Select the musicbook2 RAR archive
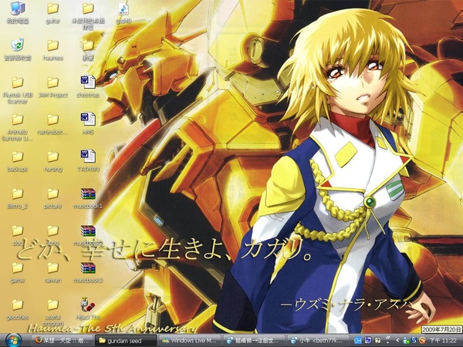 point(88,235)
